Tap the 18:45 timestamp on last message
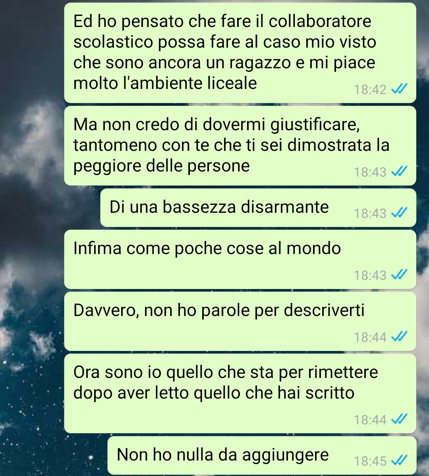 click(x=370, y=461)
